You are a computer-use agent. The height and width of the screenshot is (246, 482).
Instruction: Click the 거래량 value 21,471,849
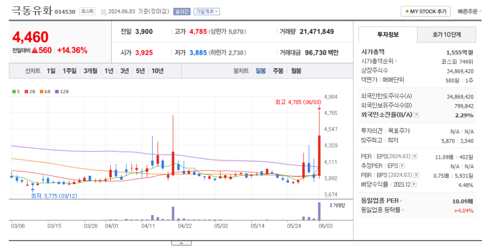[317, 31]
